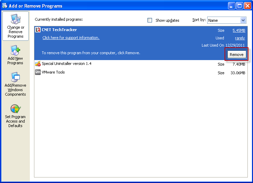
Task: Minimize the Add or Remove Programs window
Action: pyautogui.click(x=231, y=6)
